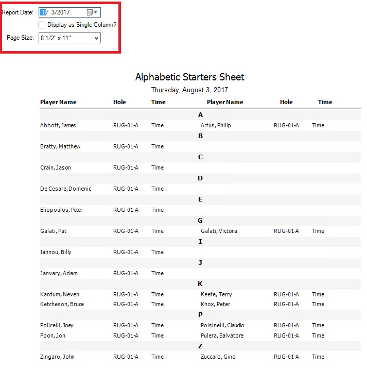Enable Display as Single Column checkbox
This screenshot has width=367, height=369.
click(x=42, y=25)
